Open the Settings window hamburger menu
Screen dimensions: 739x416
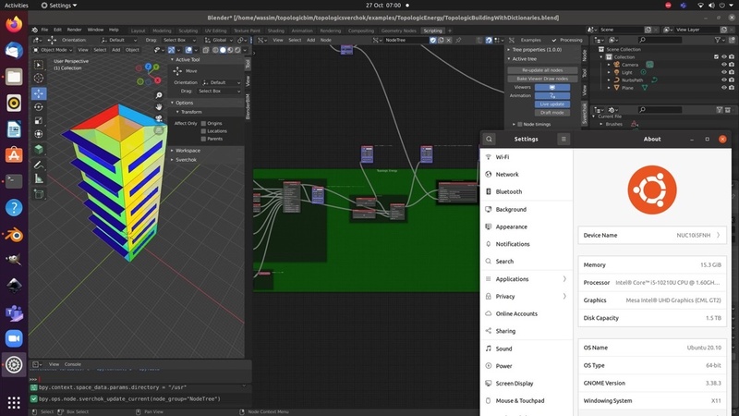click(x=563, y=140)
